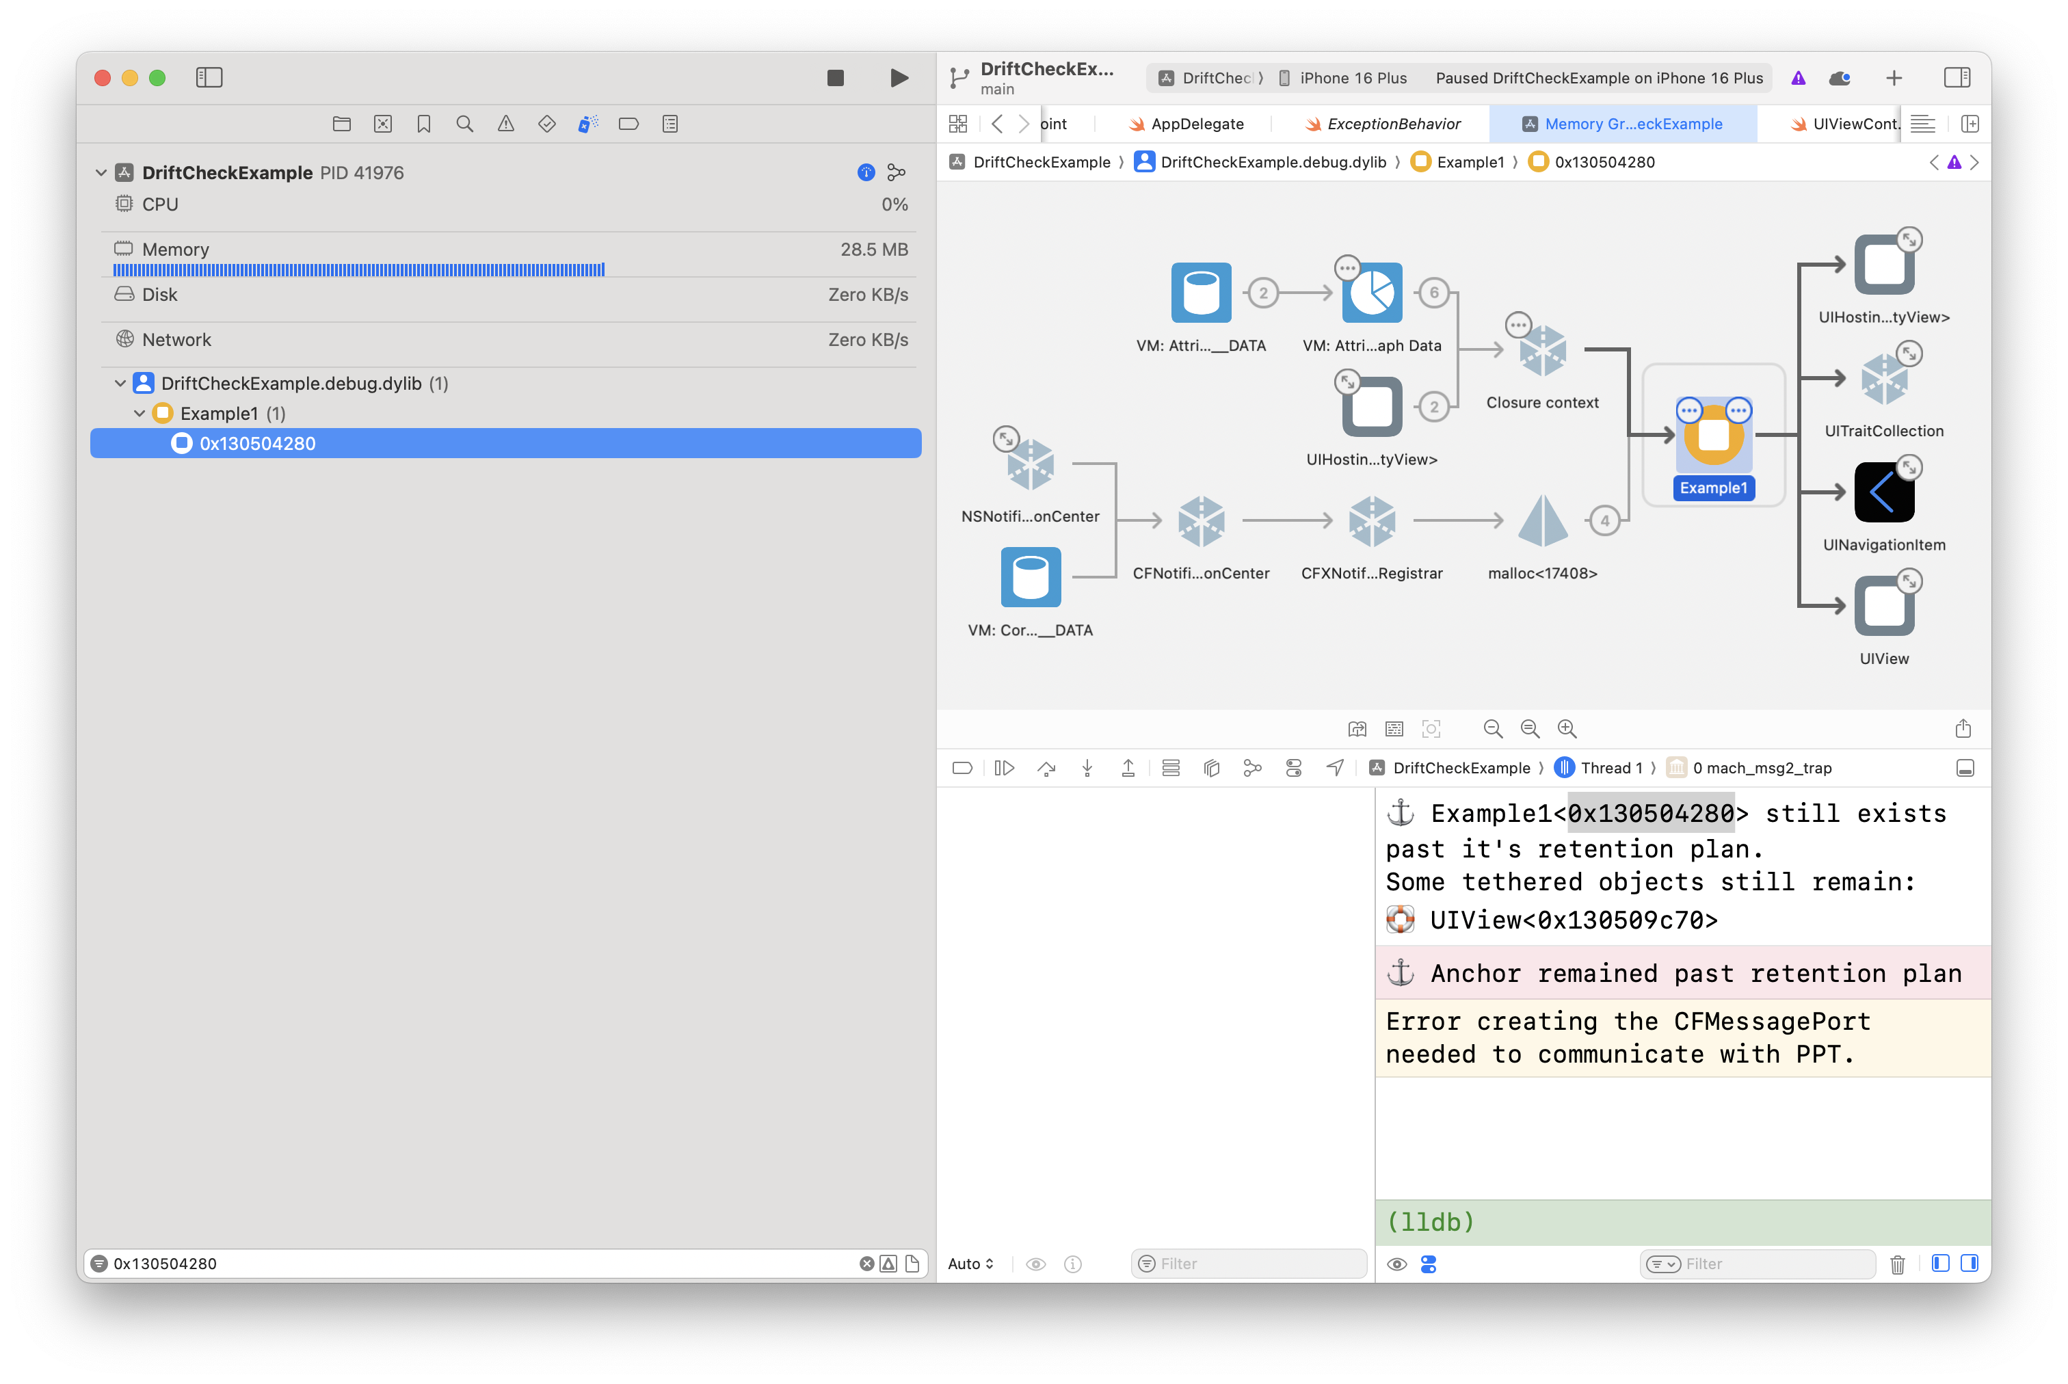
Task: Open the breakpoint navigator icon
Action: (x=628, y=124)
